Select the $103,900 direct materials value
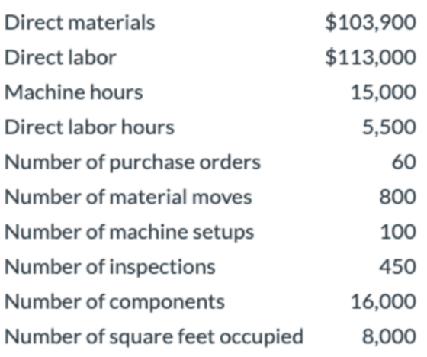 tap(371, 22)
